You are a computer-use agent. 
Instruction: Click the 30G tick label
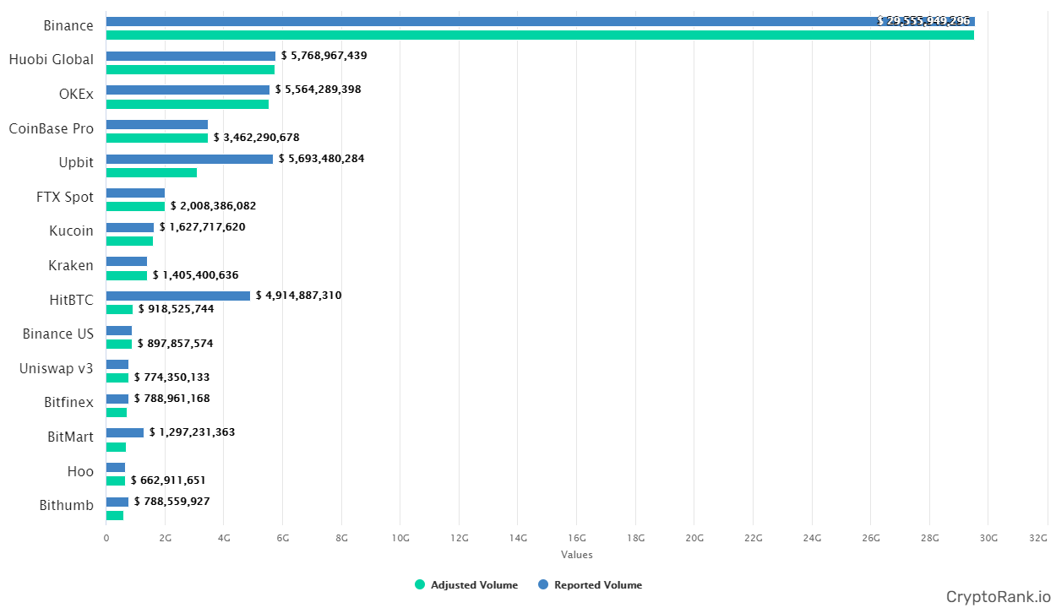click(988, 538)
